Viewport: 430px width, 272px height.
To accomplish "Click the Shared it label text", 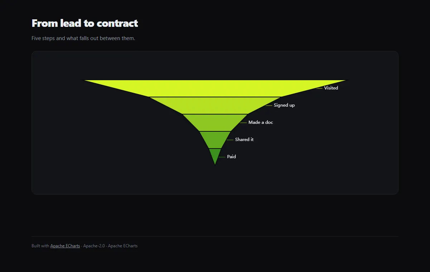I will click(244, 140).
